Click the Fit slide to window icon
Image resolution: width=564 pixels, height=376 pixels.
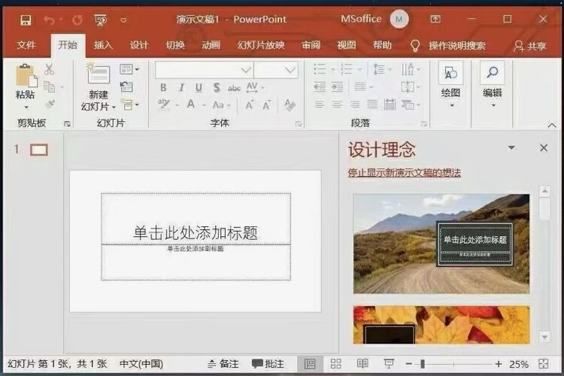[x=543, y=364]
